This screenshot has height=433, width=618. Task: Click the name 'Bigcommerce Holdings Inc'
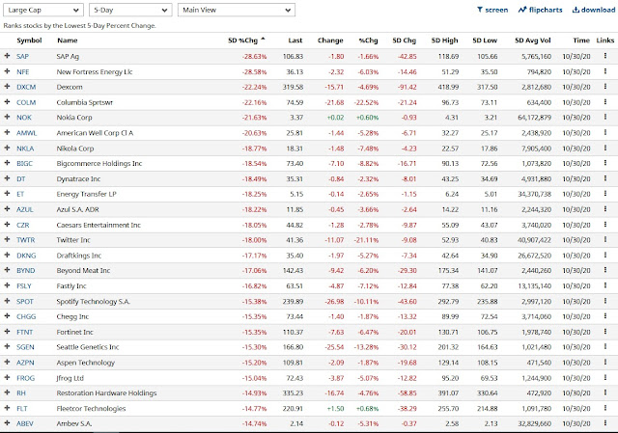[x=98, y=163]
